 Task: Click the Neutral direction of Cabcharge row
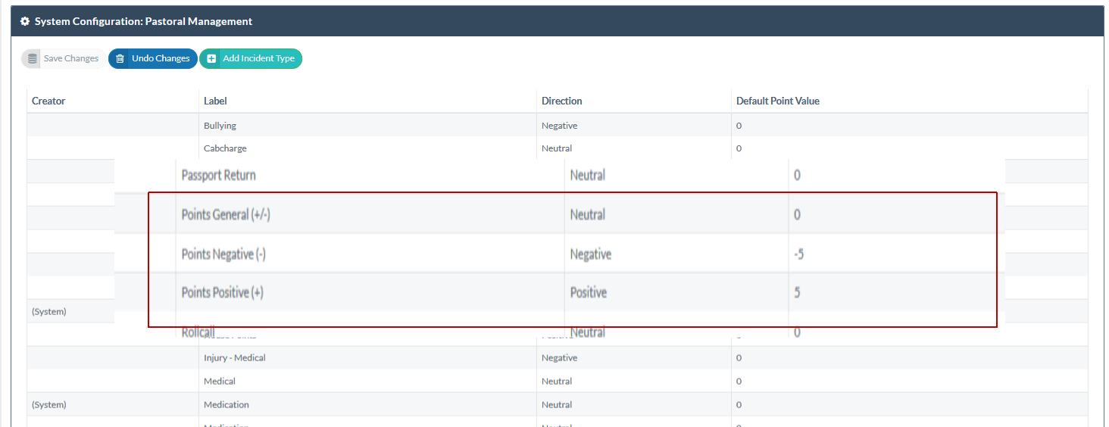click(x=557, y=148)
